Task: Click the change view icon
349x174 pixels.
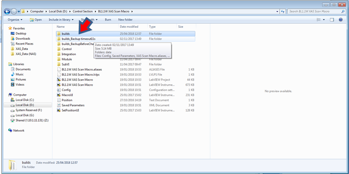Action: coord(319,20)
